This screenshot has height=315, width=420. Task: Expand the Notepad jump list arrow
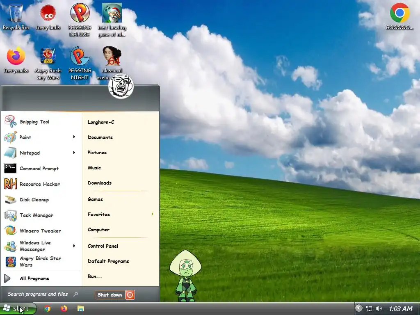tap(74, 153)
